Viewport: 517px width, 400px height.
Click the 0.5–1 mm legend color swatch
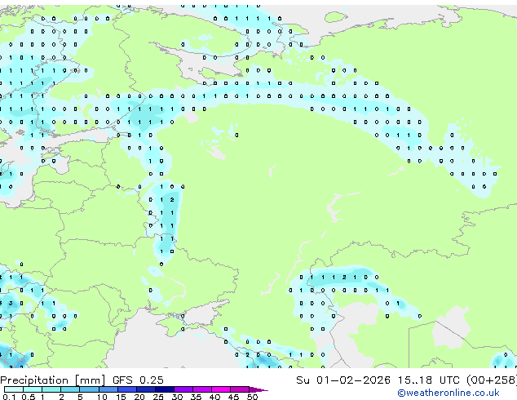[x=33, y=389]
